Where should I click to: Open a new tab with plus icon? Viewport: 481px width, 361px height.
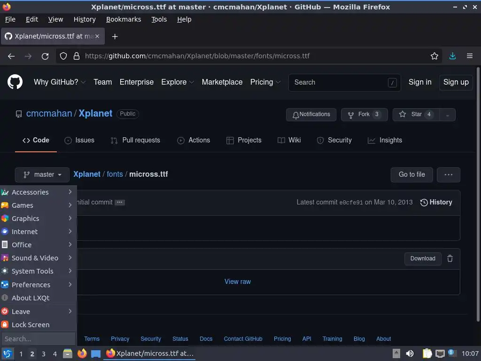(x=115, y=37)
